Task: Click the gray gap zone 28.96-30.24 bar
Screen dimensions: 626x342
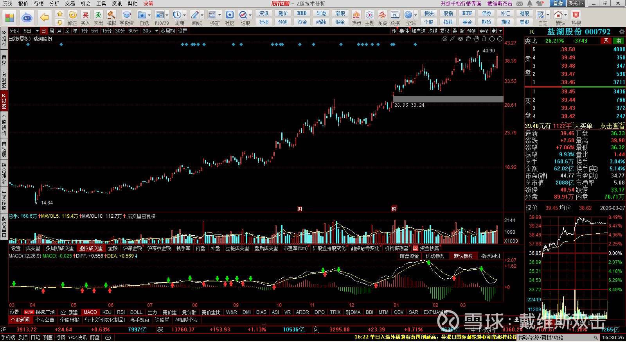Action: (x=448, y=99)
